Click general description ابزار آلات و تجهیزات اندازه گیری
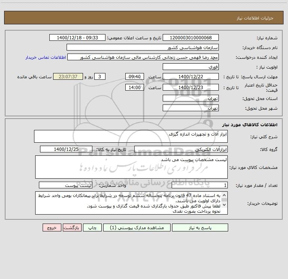The height and width of the screenshot is (279, 288). tap(131, 136)
